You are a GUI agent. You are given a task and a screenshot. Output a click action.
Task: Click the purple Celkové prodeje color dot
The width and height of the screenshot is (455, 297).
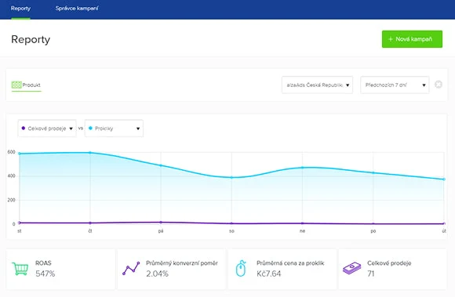[24, 128]
